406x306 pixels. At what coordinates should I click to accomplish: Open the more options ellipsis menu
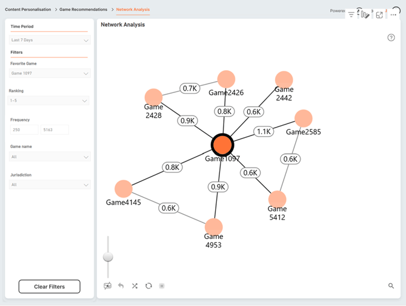pos(393,15)
